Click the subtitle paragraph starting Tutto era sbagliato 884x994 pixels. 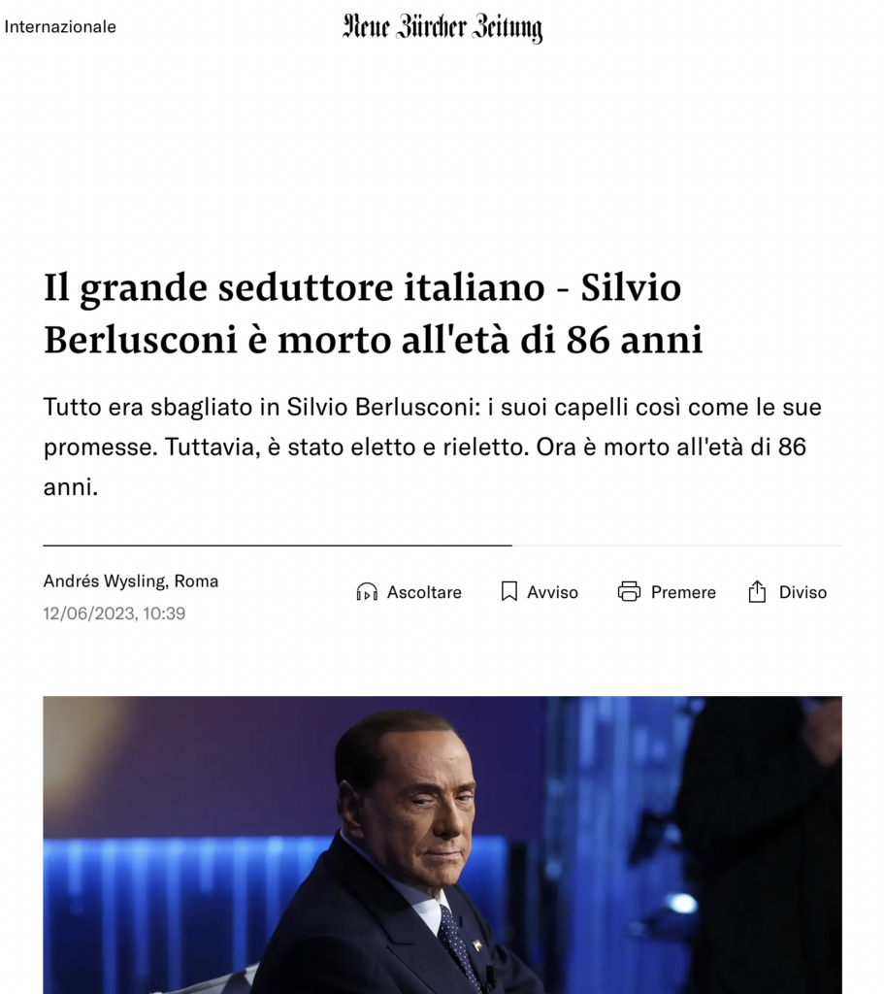click(x=433, y=447)
